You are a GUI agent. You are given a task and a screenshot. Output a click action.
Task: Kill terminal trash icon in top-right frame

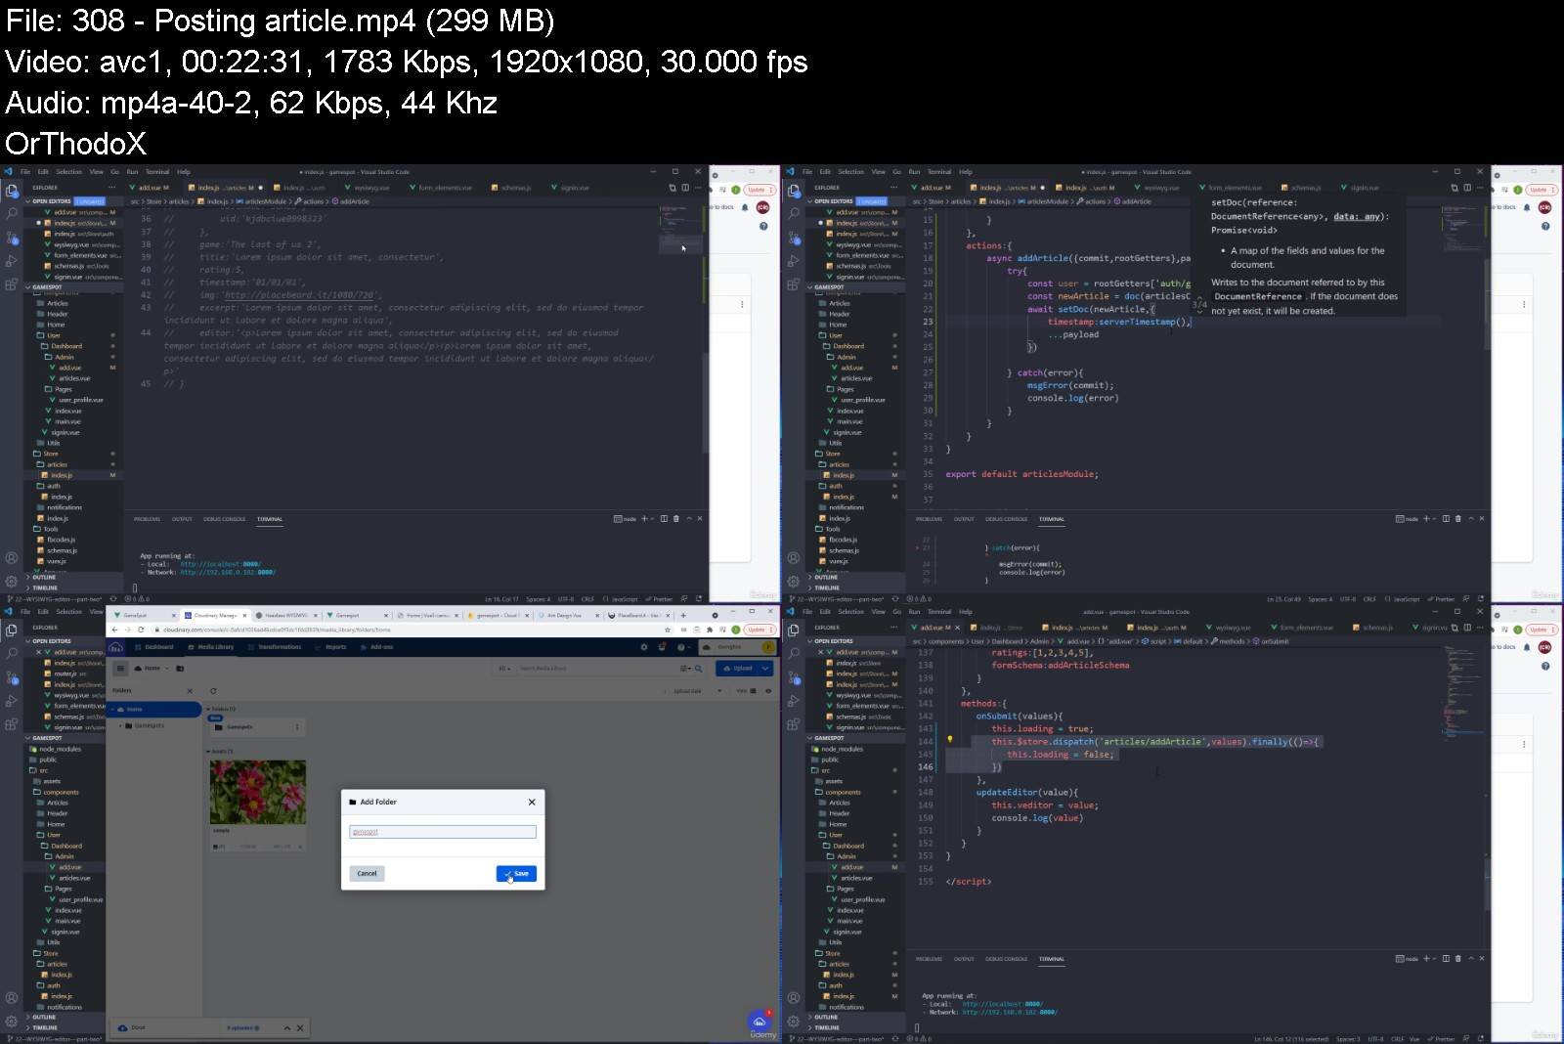[x=1457, y=519]
